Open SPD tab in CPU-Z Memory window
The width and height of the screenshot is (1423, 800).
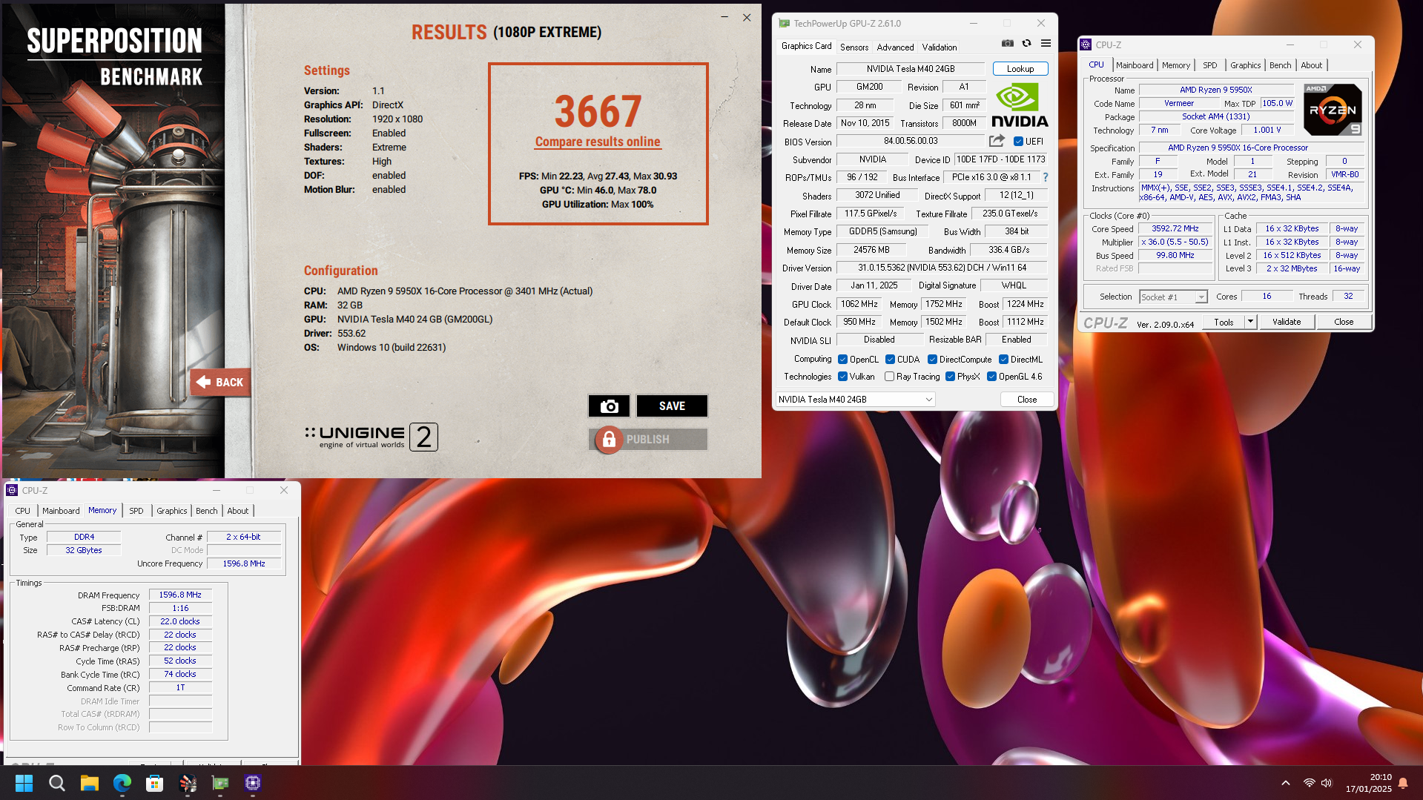click(136, 511)
